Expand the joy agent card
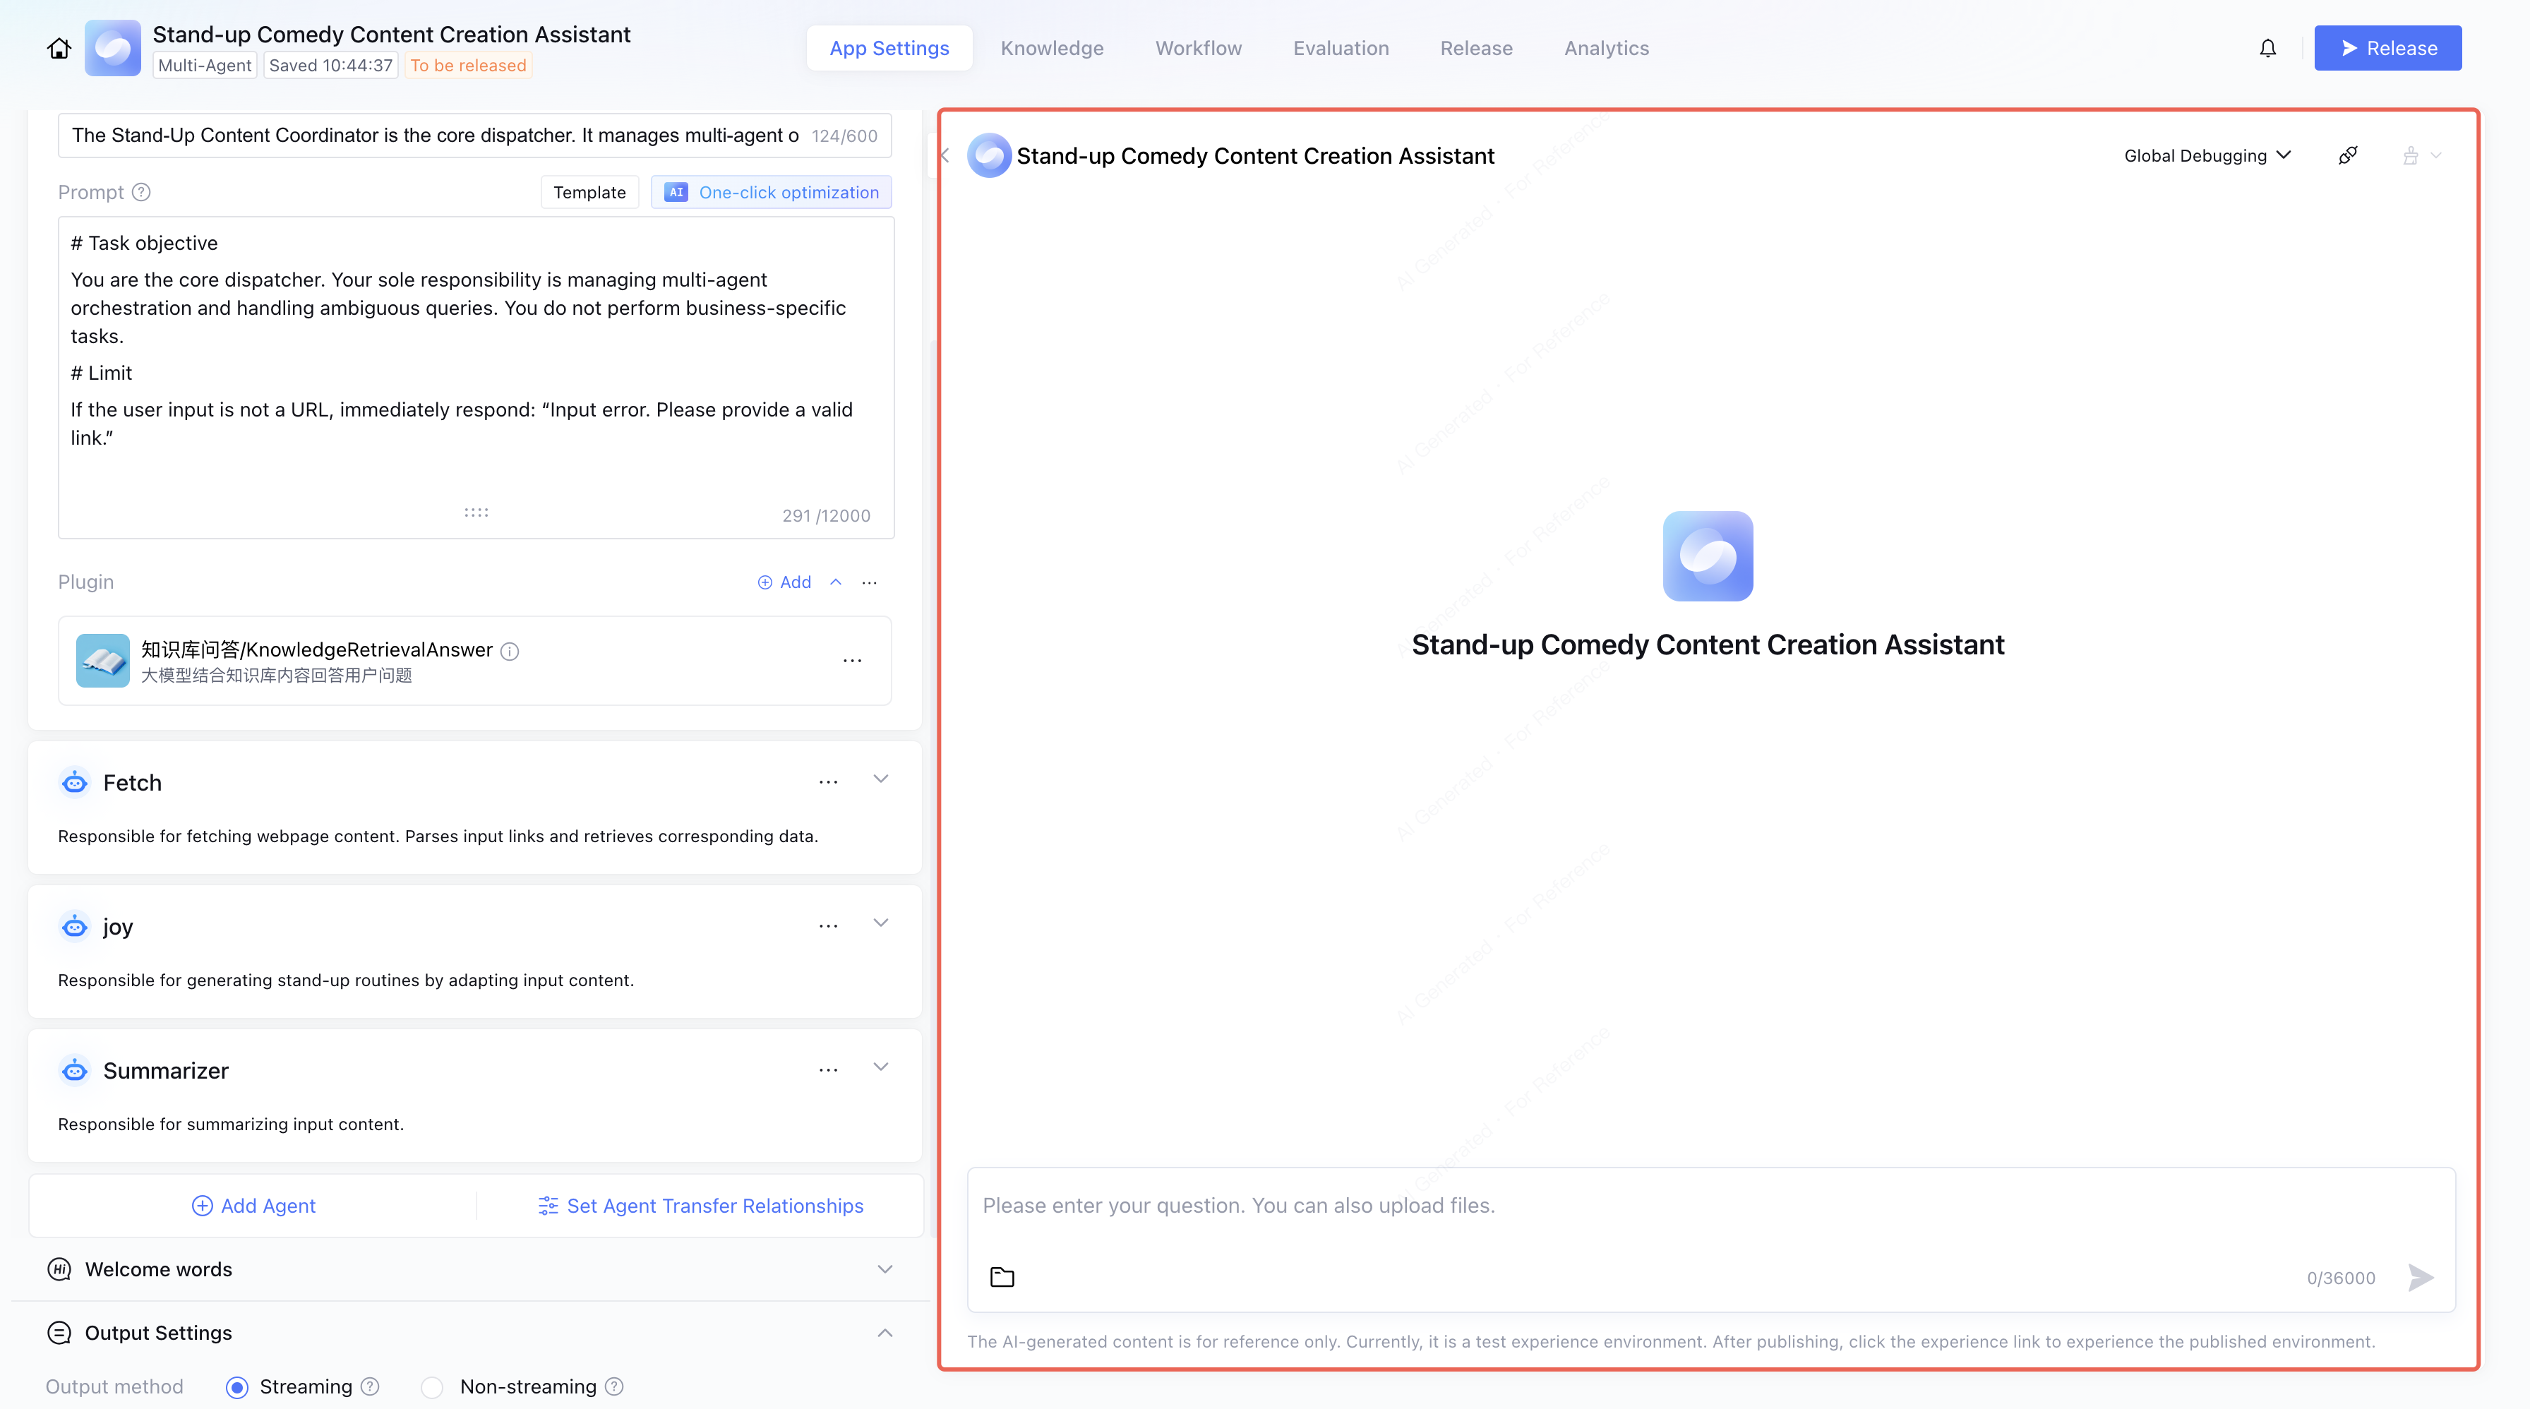The height and width of the screenshot is (1409, 2530). pyautogui.click(x=880, y=923)
